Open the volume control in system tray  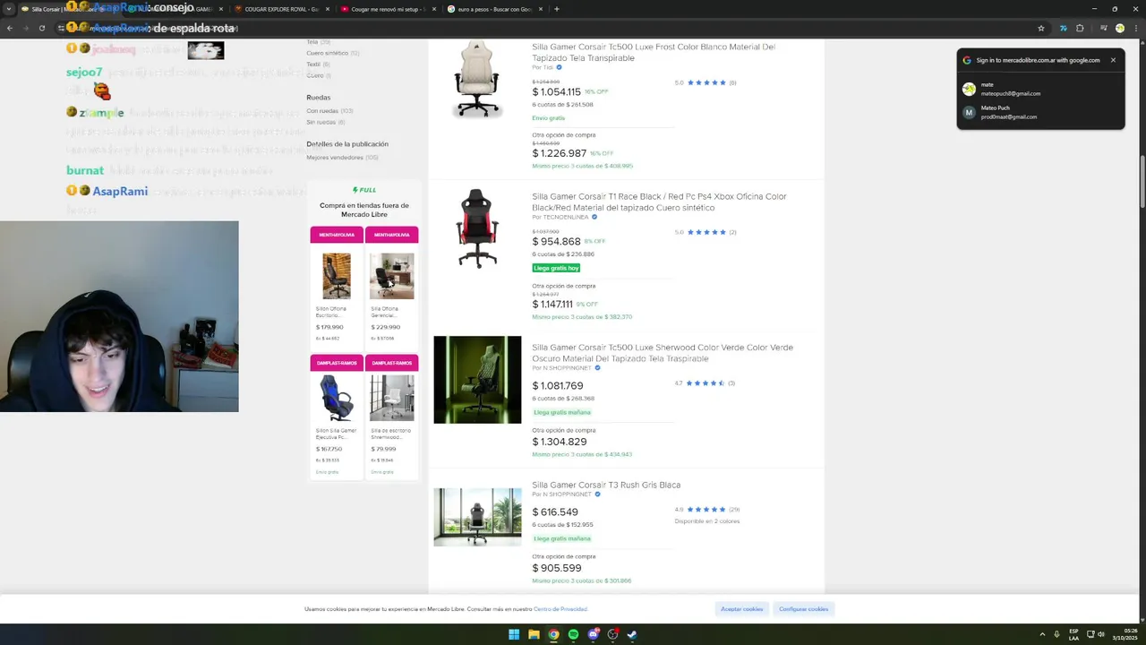tap(1101, 634)
